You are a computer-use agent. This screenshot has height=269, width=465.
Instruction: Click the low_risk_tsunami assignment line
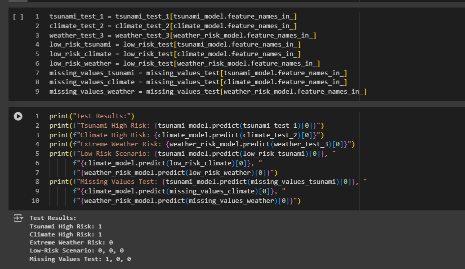175,45
